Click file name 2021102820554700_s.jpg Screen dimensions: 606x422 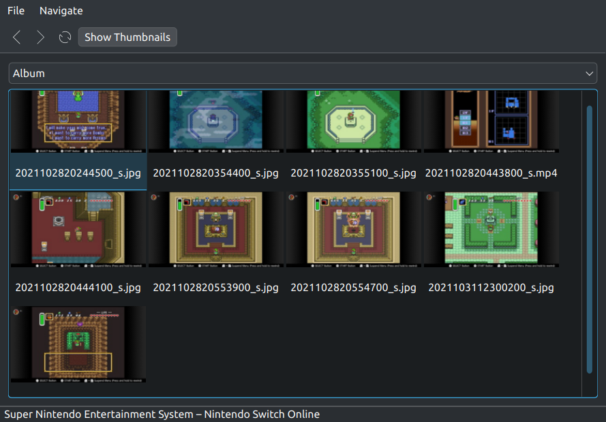[x=353, y=288]
